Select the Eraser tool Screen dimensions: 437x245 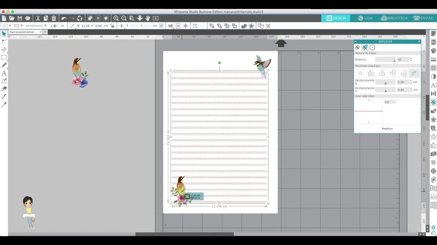point(4,89)
